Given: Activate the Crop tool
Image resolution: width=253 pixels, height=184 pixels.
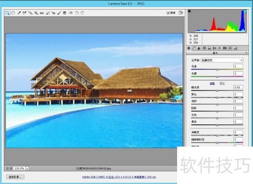Looking at the screenshot, I should [x=36, y=13].
